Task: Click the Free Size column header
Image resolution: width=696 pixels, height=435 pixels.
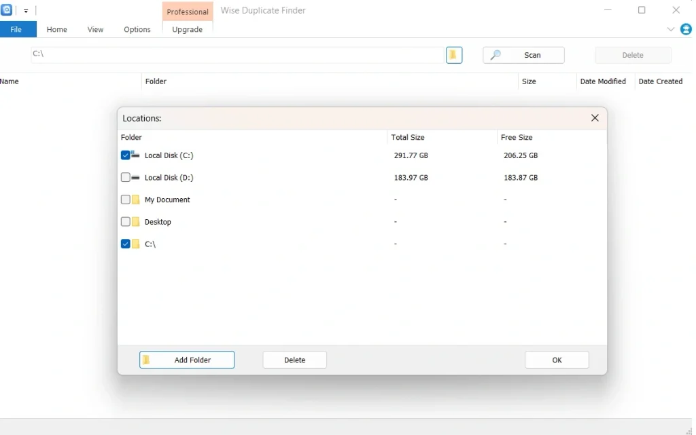Action: (x=517, y=137)
